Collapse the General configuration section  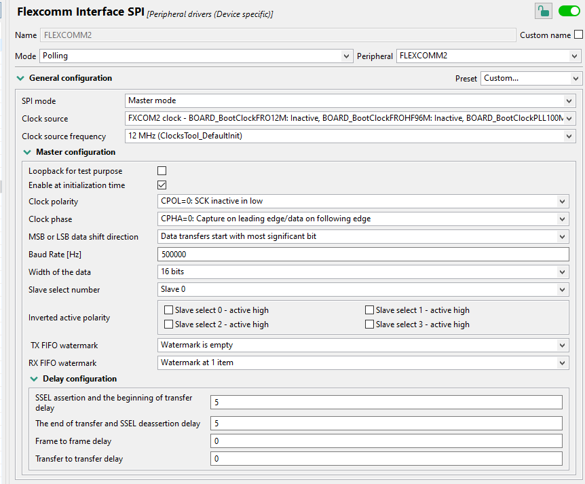point(20,78)
